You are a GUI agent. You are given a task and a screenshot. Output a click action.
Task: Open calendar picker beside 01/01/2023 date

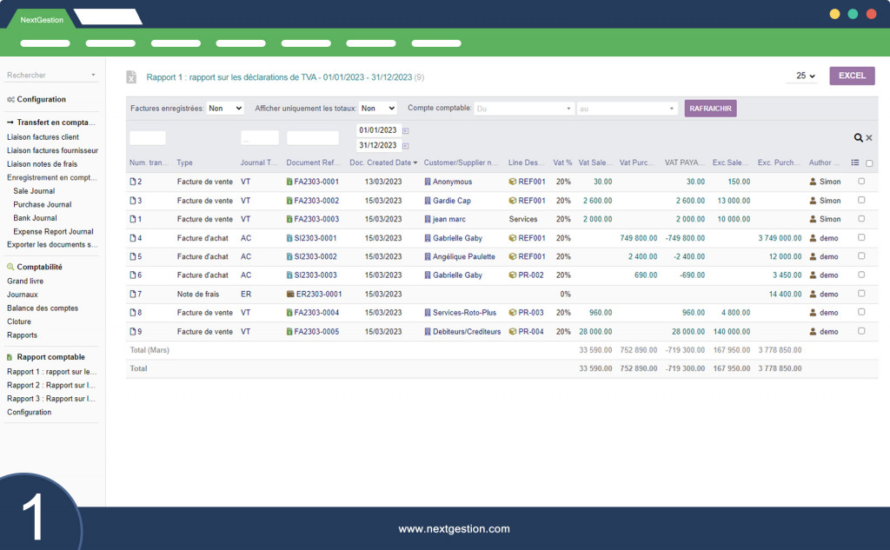tap(406, 130)
